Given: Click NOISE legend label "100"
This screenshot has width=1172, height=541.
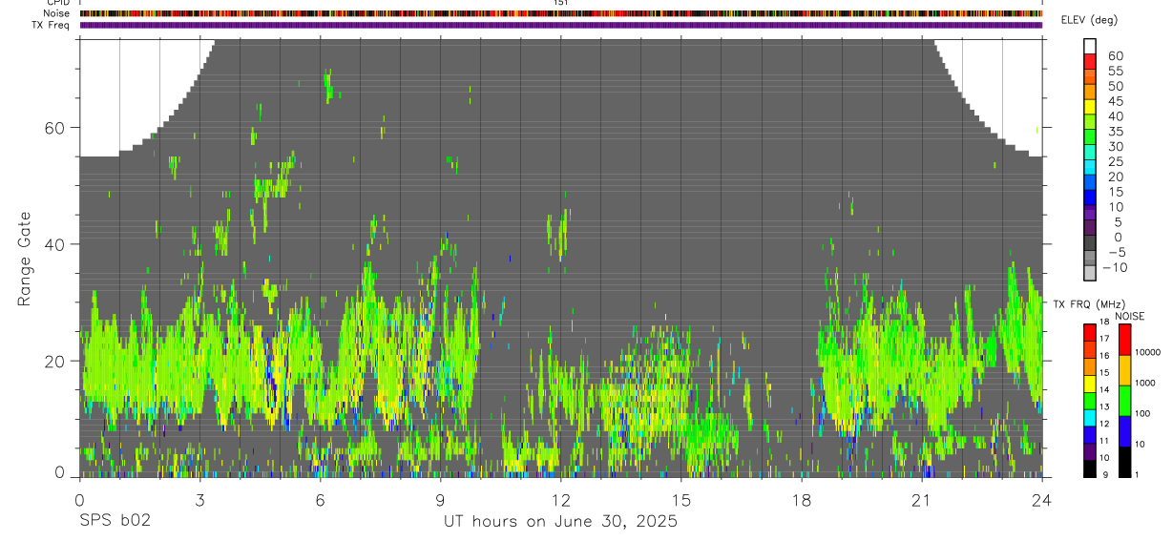Looking at the screenshot, I should [1143, 413].
